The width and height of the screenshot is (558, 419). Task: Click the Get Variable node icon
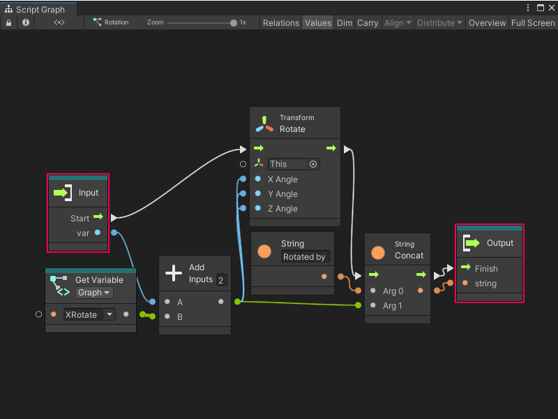click(60, 286)
